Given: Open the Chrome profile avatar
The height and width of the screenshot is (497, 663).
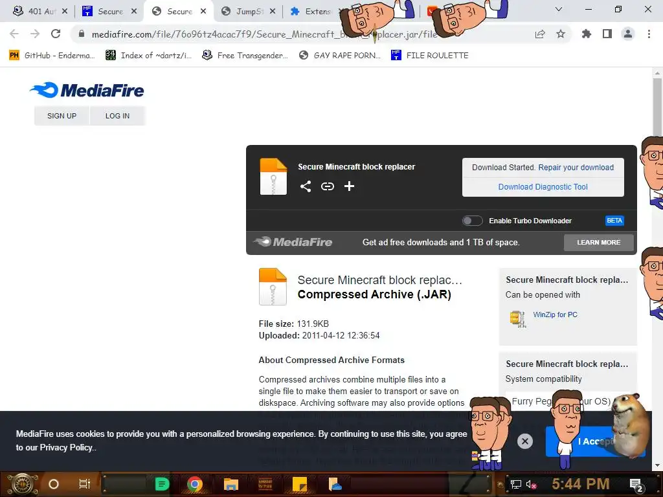Looking at the screenshot, I should pos(628,34).
